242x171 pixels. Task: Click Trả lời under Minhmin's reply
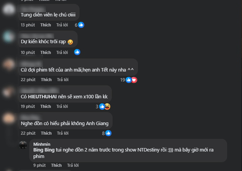73,165
